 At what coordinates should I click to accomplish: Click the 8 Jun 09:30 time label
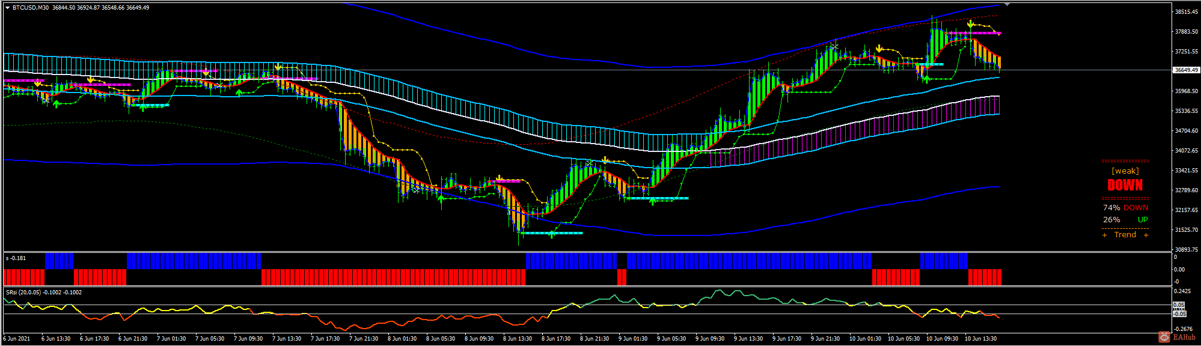click(478, 339)
